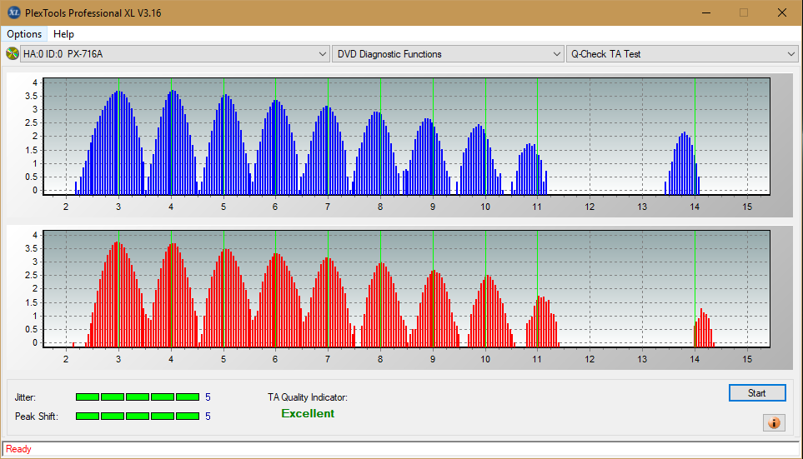Click the Excellent quality indicator text

(308, 413)
